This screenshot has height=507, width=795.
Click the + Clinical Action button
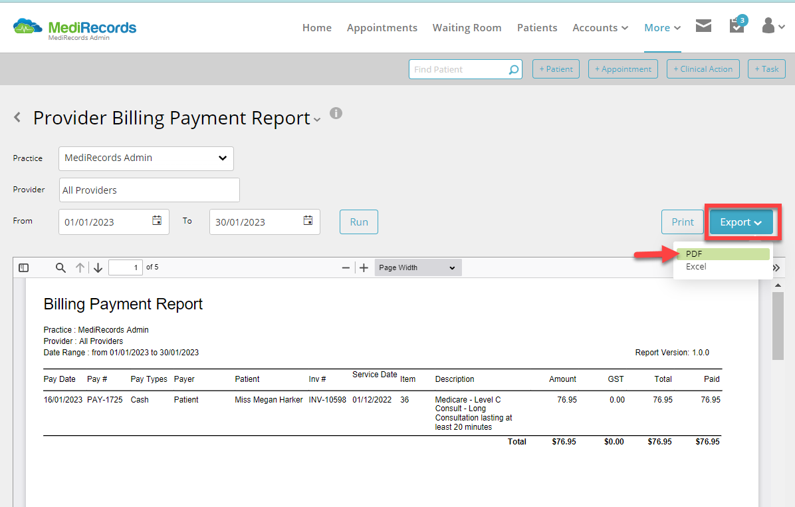[x=703, y=69]
